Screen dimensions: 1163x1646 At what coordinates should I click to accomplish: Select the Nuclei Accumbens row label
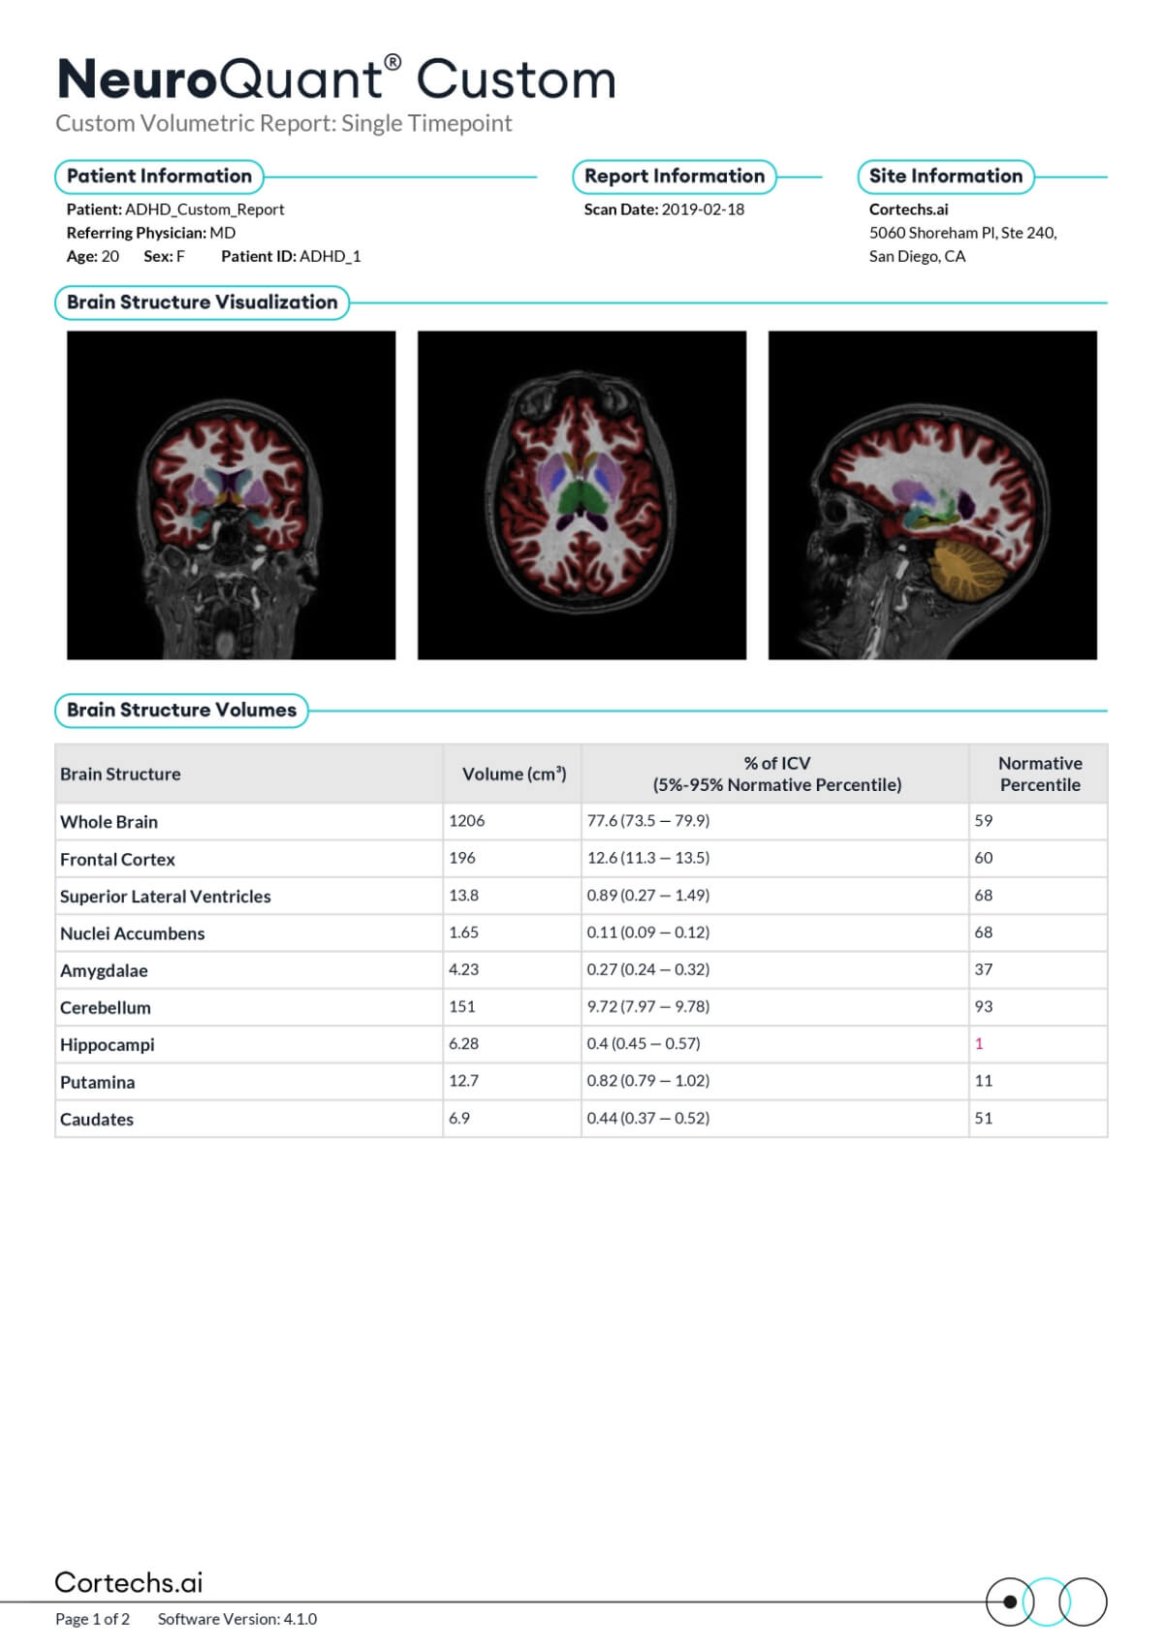click(x=133, y=934)
